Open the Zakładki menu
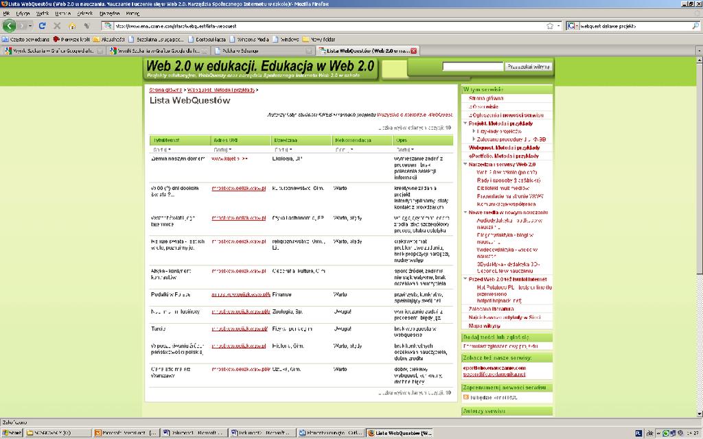 point(84,14)
